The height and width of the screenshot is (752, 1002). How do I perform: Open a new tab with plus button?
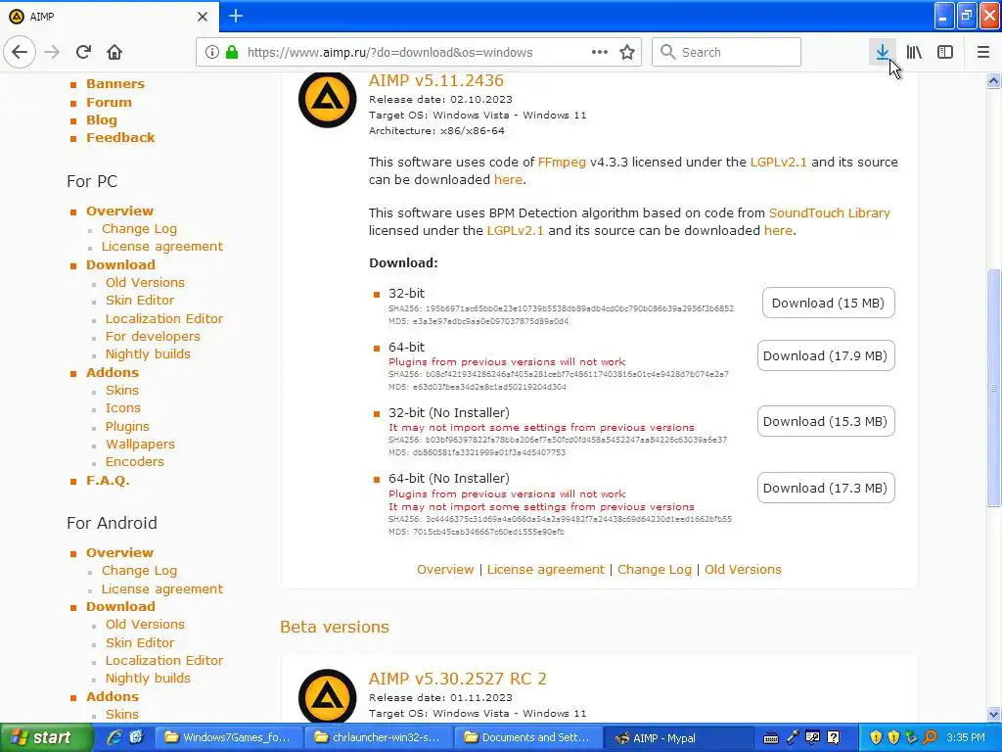pyautogui.click(x=235, y=16)
